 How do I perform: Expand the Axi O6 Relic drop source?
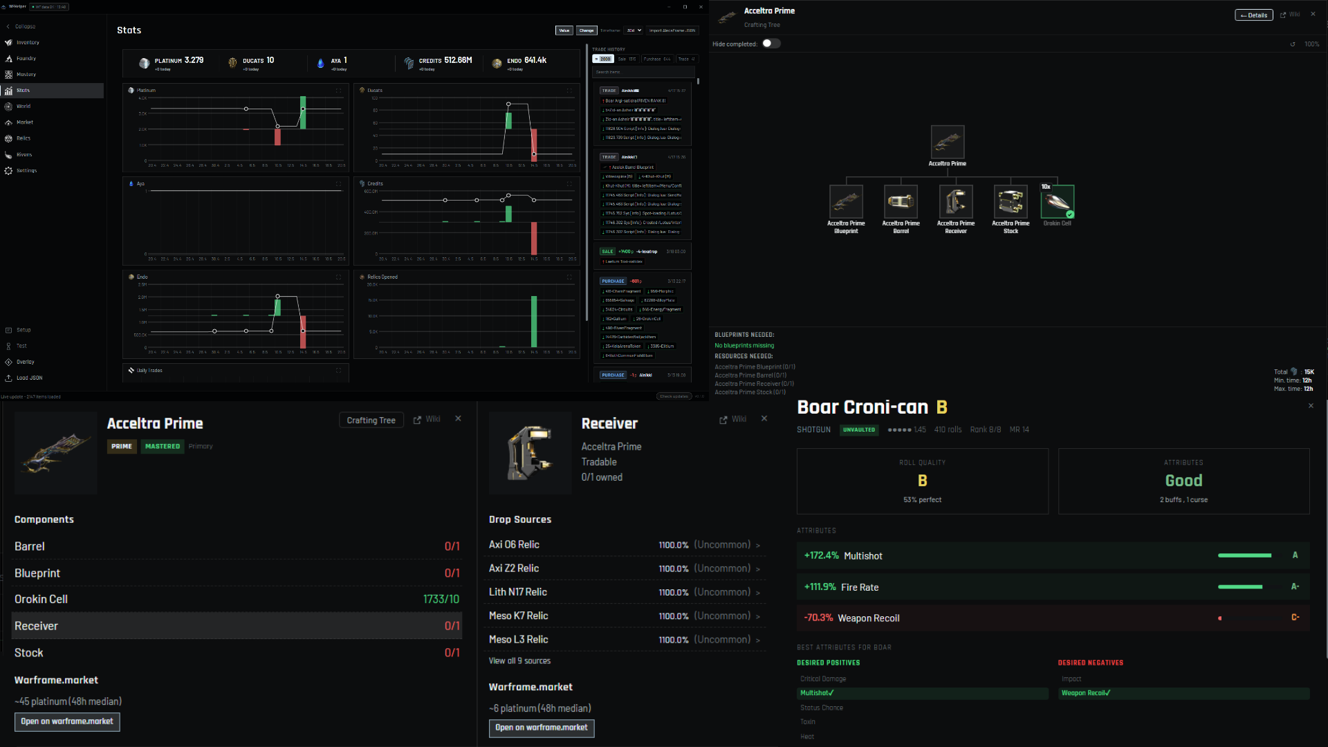click(x=625, y=545)
